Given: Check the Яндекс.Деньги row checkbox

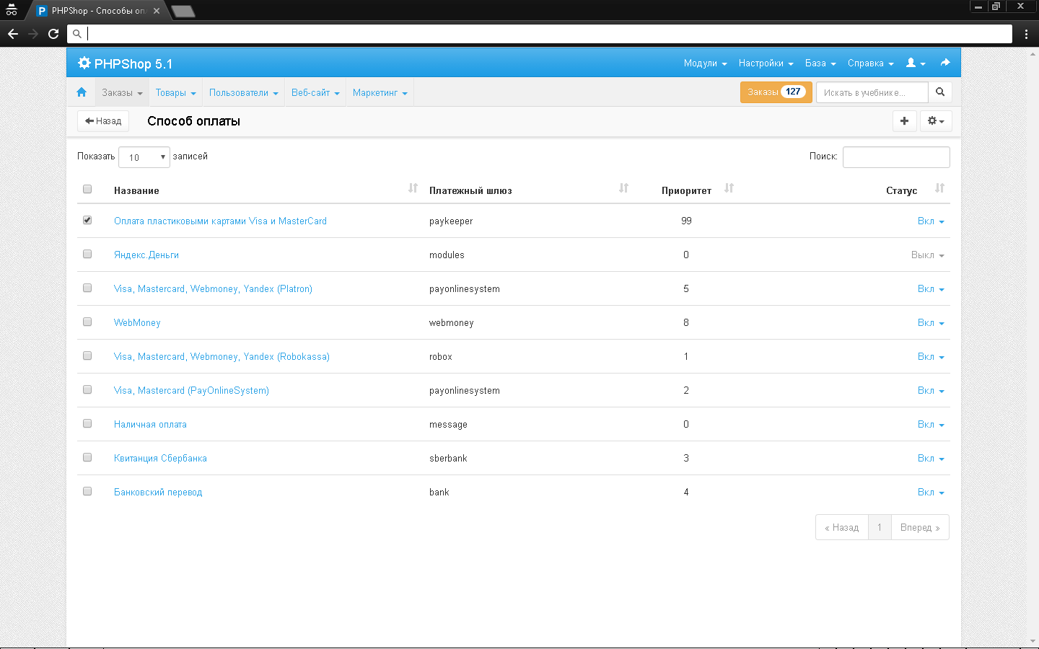Looking at the screenshot, I should (87, 254).
